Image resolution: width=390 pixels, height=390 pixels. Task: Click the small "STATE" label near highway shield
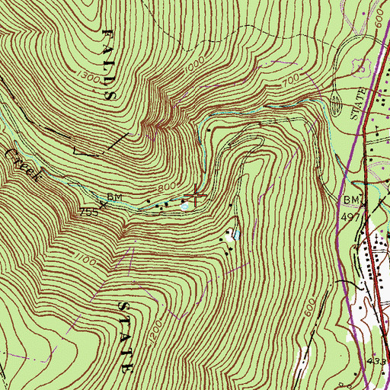[359, 104]
